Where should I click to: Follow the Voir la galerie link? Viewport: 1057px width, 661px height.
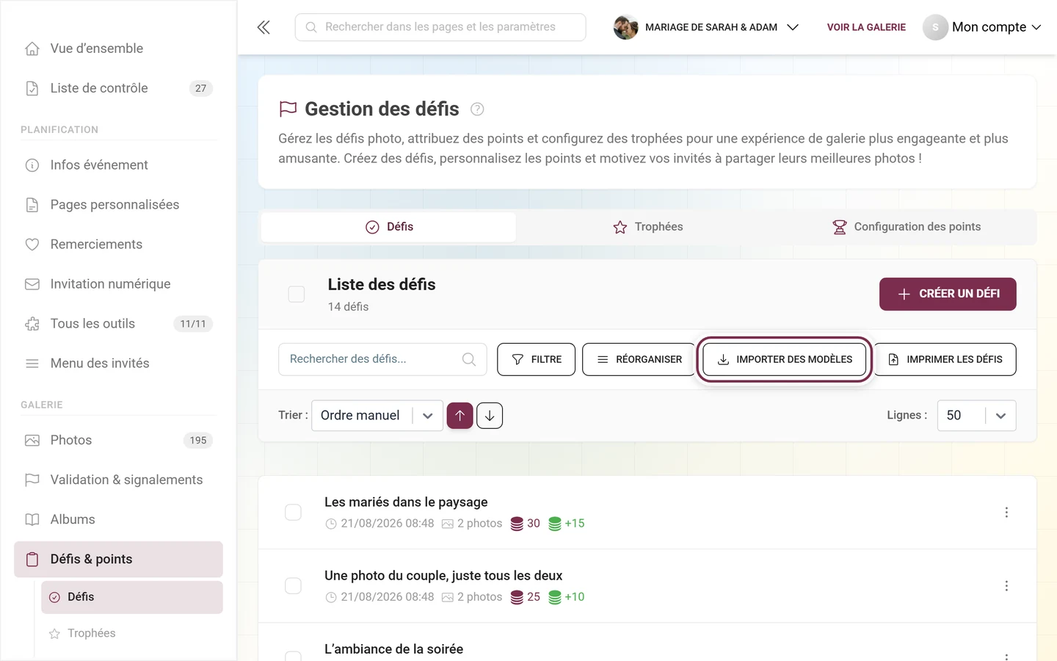pos(866,27)
